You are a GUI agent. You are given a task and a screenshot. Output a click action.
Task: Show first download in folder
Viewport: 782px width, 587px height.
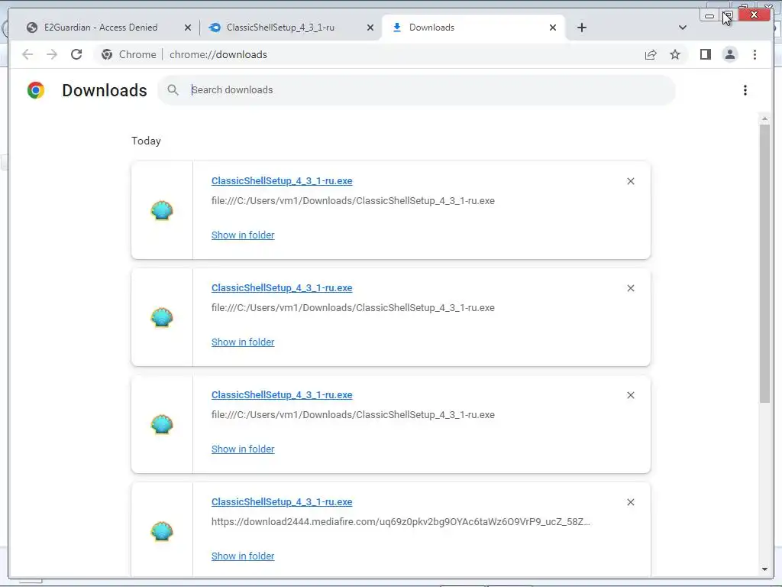tap(243, 235)
